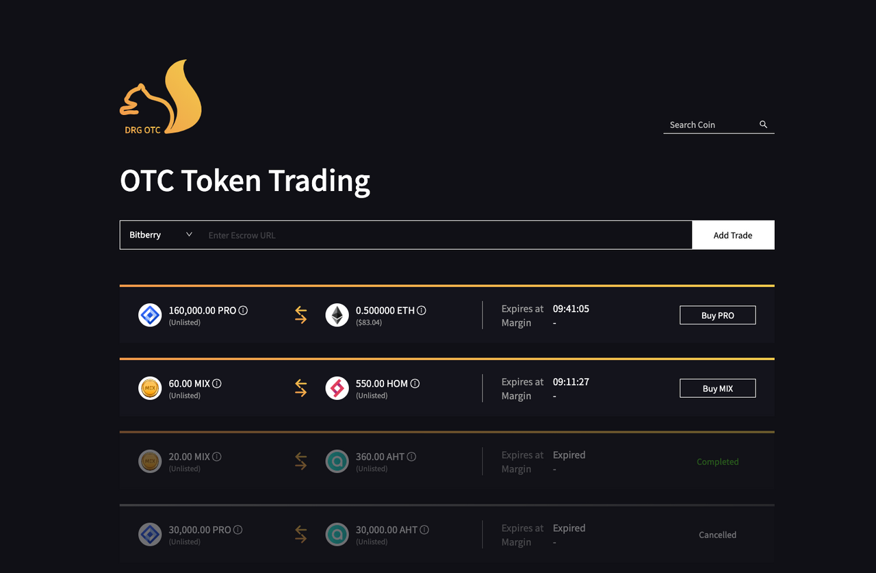Click the blue PRO token icon in the first row
This screenshot has width=876, height=573.
(150, 315)
